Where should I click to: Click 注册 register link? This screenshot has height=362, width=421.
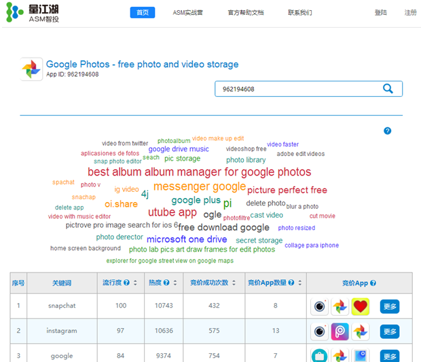(411, 13)
